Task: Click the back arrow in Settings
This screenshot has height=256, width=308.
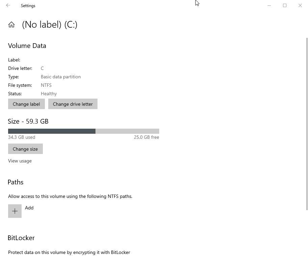Action: (8, 5)
